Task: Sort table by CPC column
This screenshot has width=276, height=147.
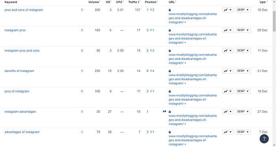Action: coord(119,2)
